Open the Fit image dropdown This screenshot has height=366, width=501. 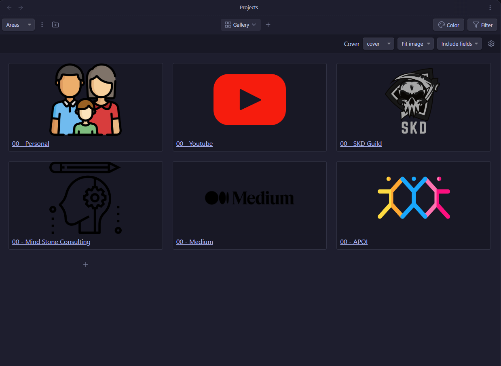click(x=416, y=44)
